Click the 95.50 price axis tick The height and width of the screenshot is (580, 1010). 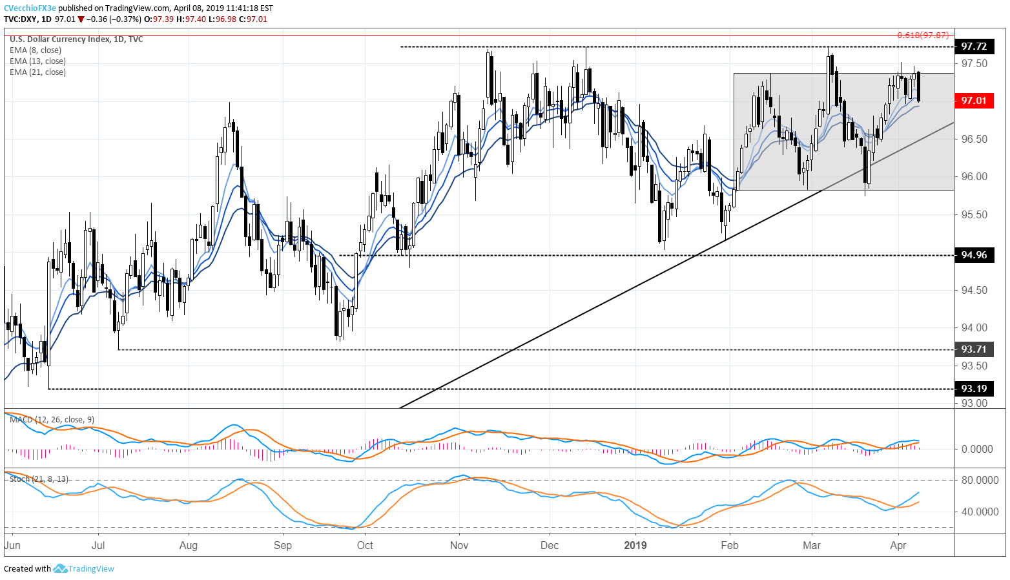click(974, 214)
